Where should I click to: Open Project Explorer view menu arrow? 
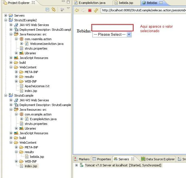[68, 8]
